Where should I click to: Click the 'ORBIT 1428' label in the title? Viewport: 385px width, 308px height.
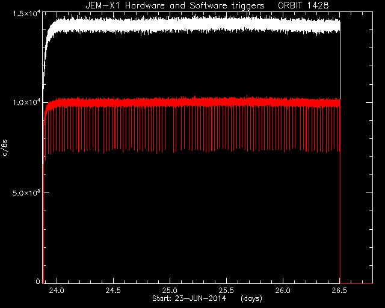303,5
